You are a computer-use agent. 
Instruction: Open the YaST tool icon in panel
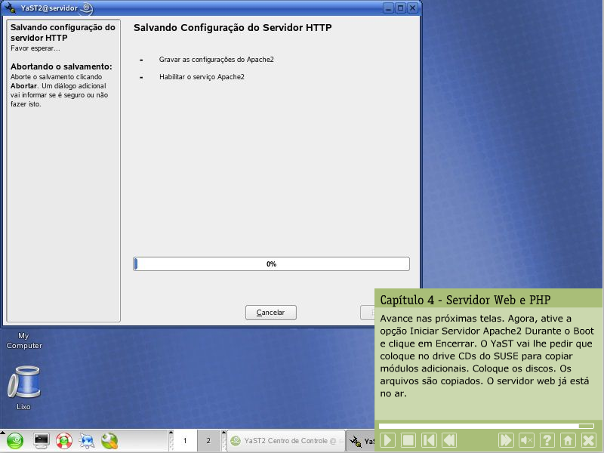point(109,440)
